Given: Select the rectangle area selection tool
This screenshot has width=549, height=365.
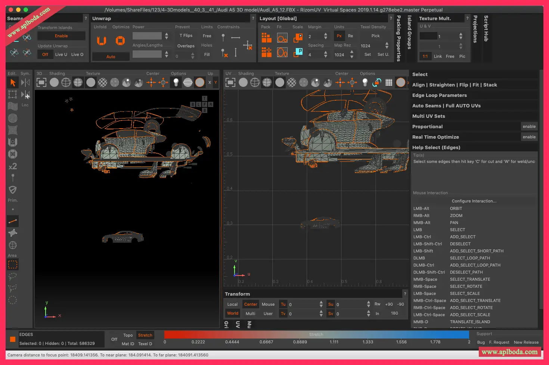Looking at the screenshot, I should [13, 265].
